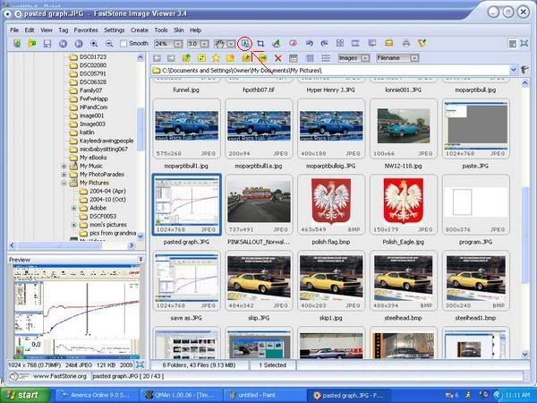Viewport: 537px width, 403px height.
Task: Click the full screen icon at top right
Action: [524, 44]
